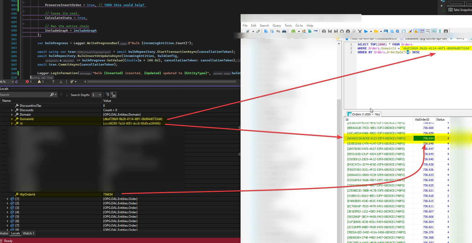Viewport: 472px width, 243px height.
Task: Toggle the word wrap icon in HeidiSQL toolbar
Action: [x=428, y=31]
